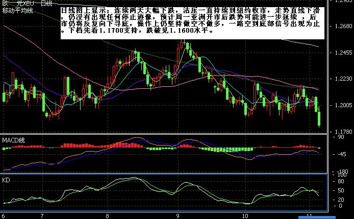Click the MACD线 panel label
The height and width of the screenshot is (219, 354).
coord(13,140)
